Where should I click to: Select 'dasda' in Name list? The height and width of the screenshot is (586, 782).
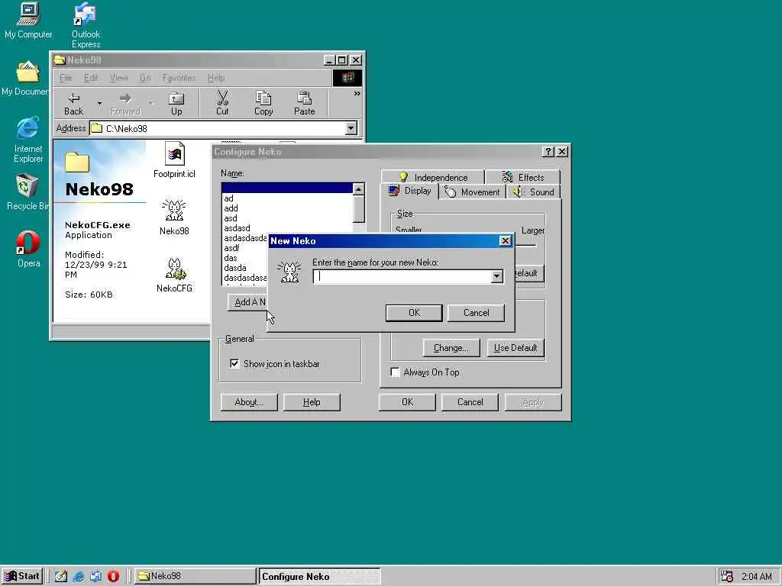pos(245,268)
